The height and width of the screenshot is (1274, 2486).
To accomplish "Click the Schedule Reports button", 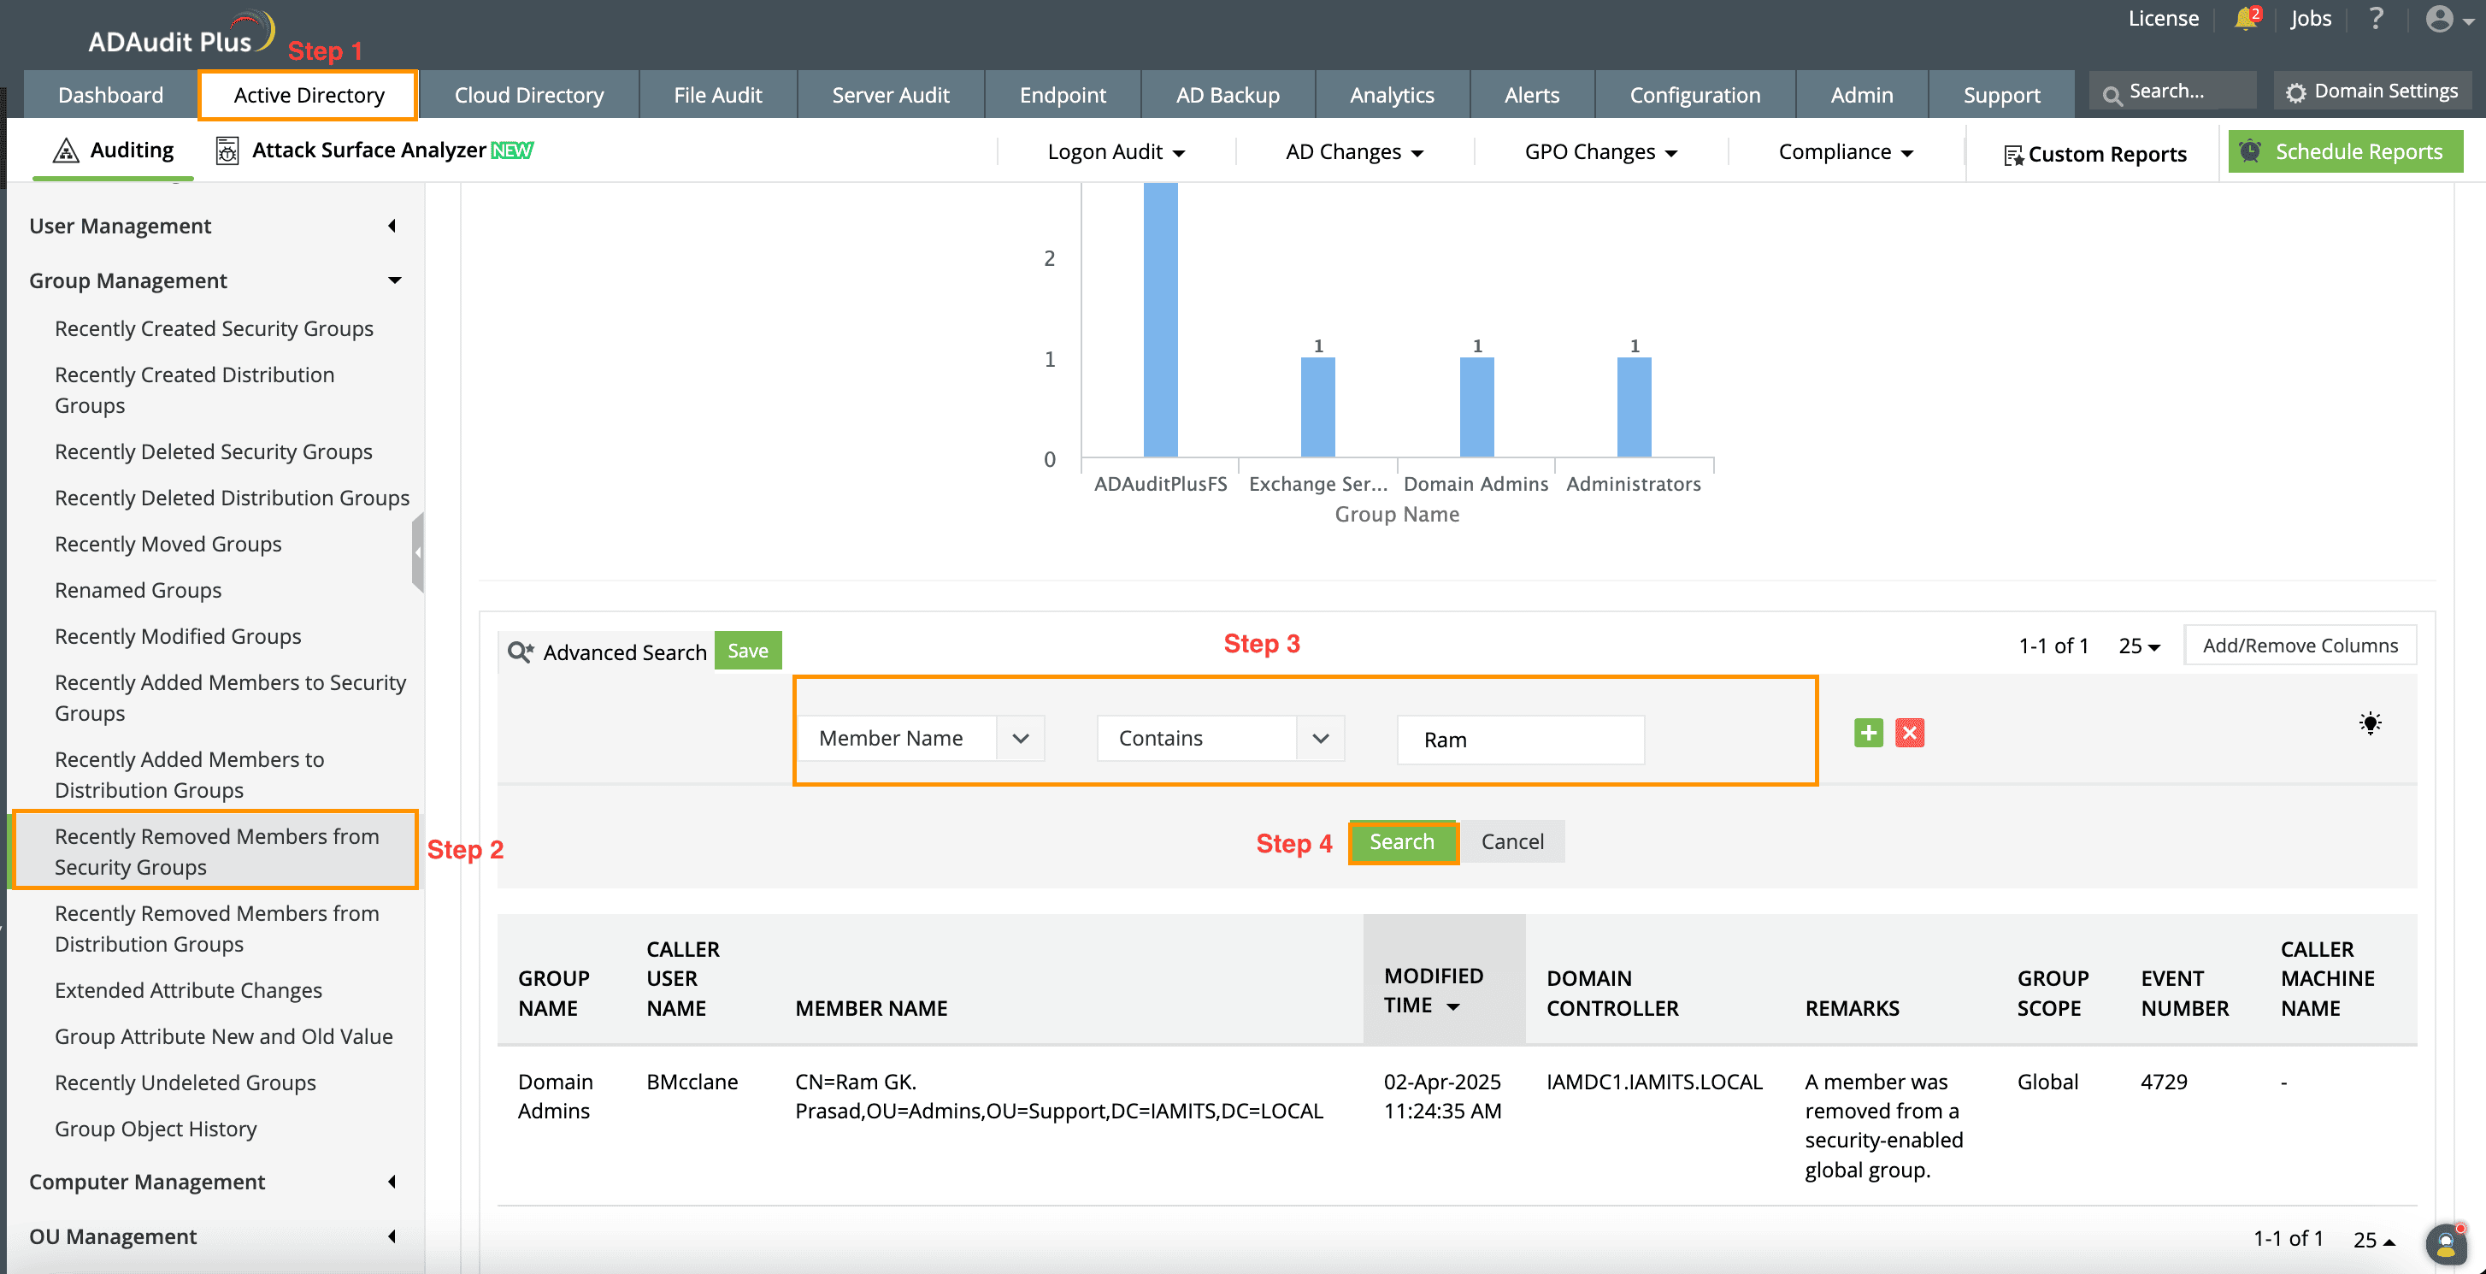I will click(2345, 152).
